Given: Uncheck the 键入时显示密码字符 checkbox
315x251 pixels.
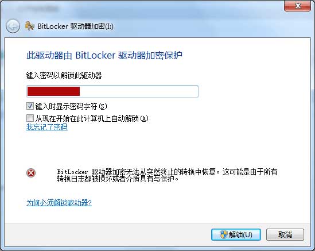Looking at the screenshot, I should point(30,106).
